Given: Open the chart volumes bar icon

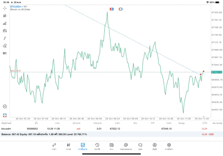Looking at the screenshot, I should 5,23.
